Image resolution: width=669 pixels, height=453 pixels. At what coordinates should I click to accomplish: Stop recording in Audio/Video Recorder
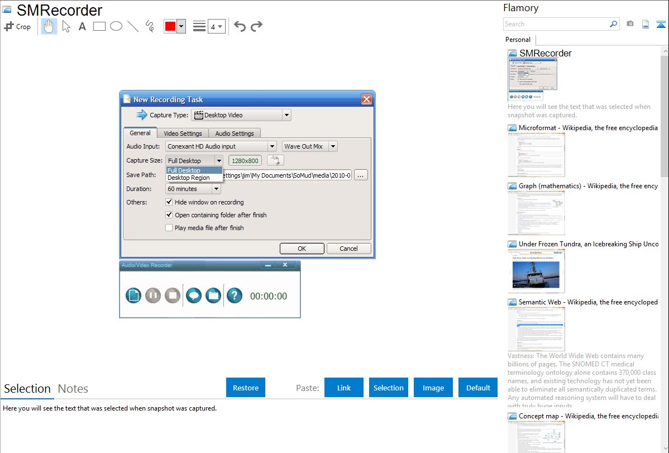(x=173, y=295)
